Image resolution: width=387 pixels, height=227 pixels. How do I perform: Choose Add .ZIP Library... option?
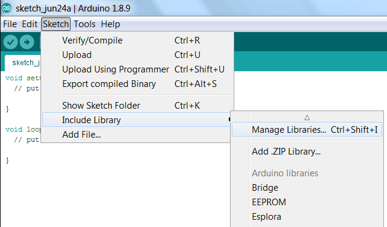[x=307, y=152]
